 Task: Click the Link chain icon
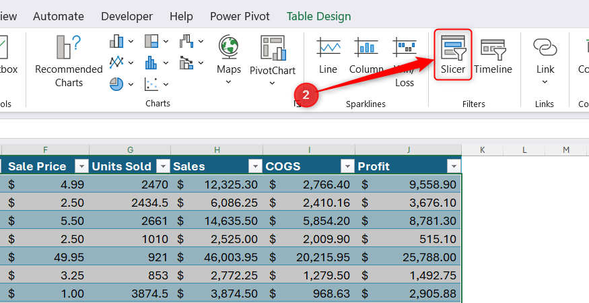click(545, 47)
